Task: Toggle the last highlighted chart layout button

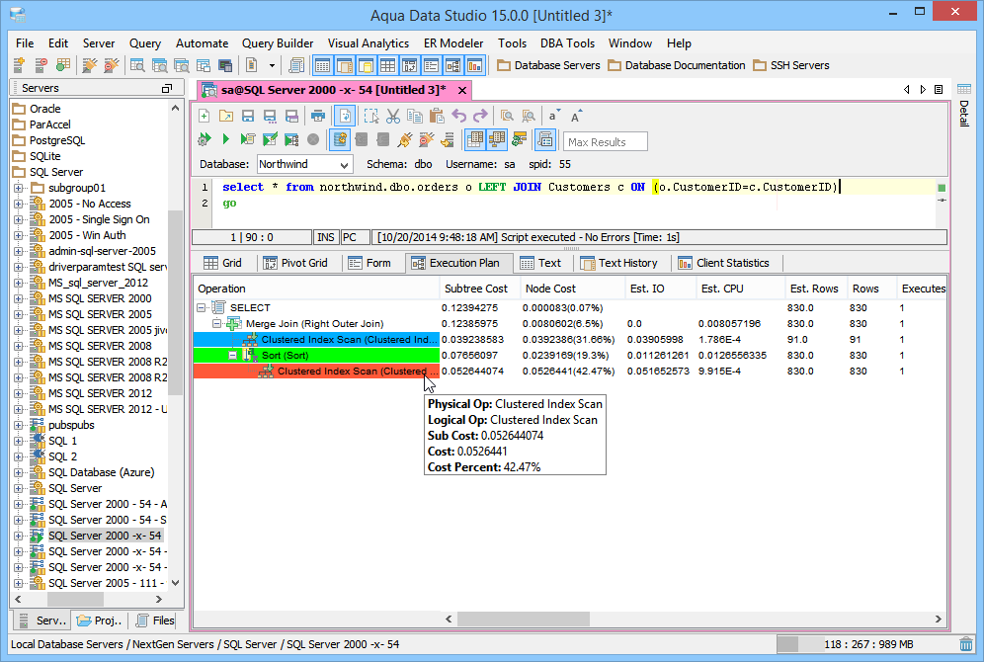Action: pos(474,64)
